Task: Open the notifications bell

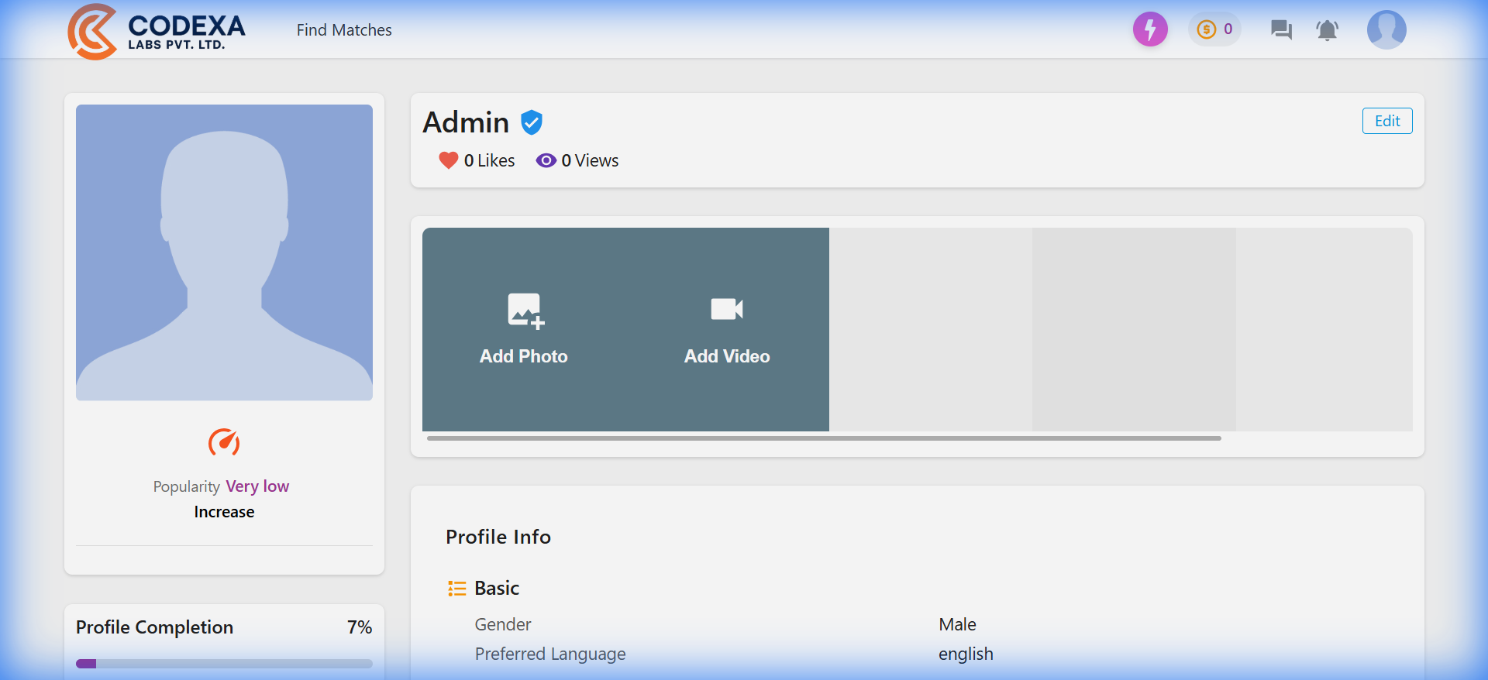Action: pyautogui.click(x=1327, y=30)
